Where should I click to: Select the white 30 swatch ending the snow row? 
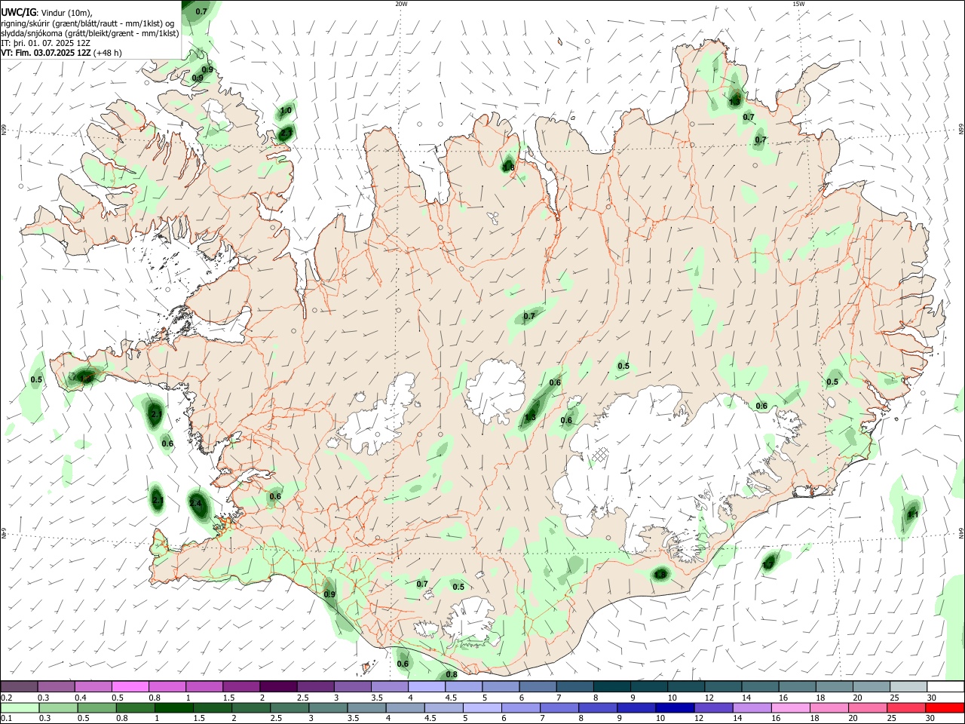(x=945, y=687)
